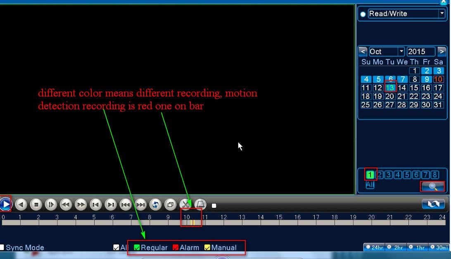Toggle the Alarm recording checkbox
The height and width of the screenshot is (259, 451).
point(176,248)
